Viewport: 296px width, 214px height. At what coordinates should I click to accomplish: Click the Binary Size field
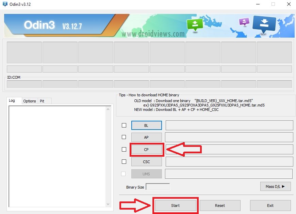tap(158, 187)
